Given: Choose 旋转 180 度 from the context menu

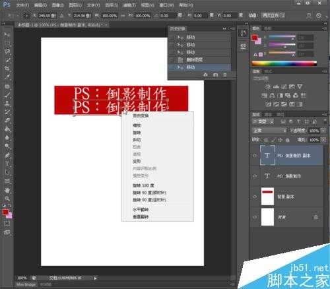Looking at the screenshot, I should pos(143,185).
